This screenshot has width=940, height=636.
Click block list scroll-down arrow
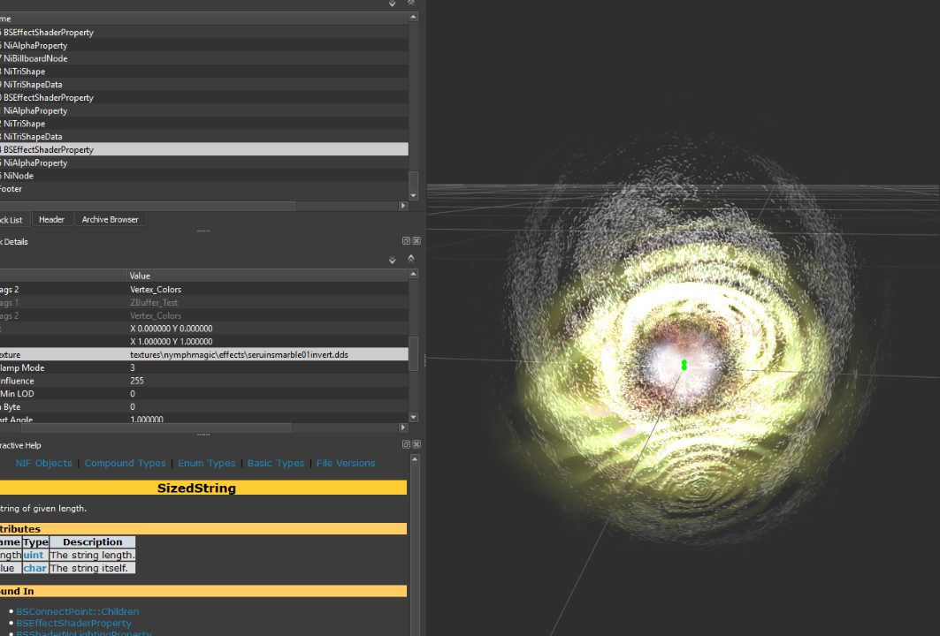pos(413,195)
